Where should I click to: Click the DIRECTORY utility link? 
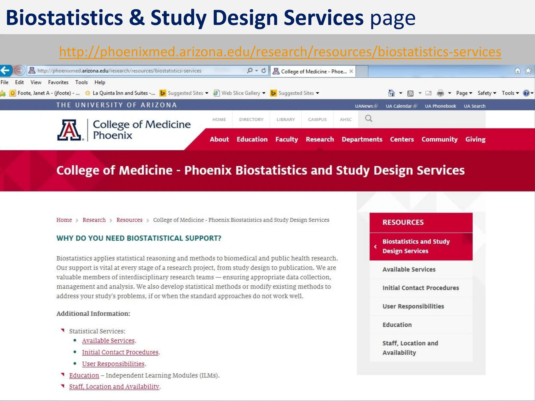[251, 120]
